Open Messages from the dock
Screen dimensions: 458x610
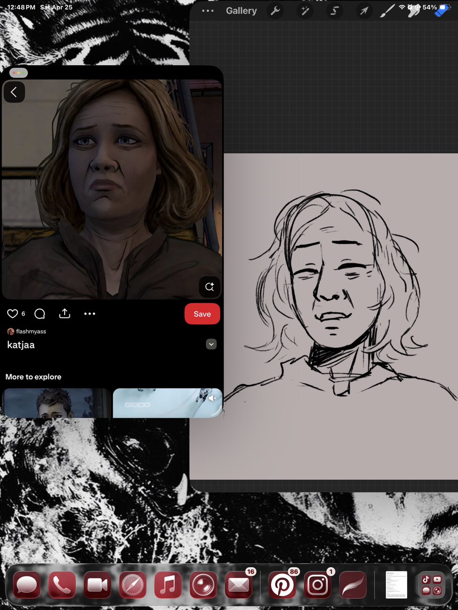point(27,585)
